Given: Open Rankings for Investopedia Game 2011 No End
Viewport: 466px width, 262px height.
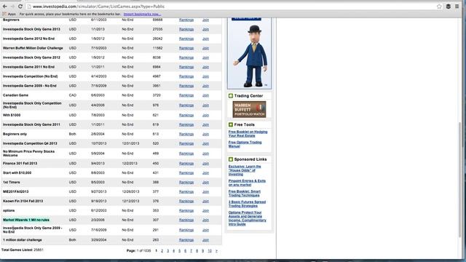Looking at the screenshot, I should coord(186,67).
